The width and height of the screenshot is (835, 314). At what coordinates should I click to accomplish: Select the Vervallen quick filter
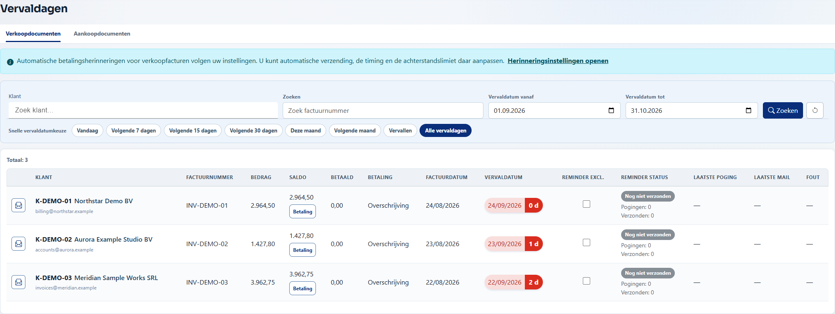click(x=400, y=130)
